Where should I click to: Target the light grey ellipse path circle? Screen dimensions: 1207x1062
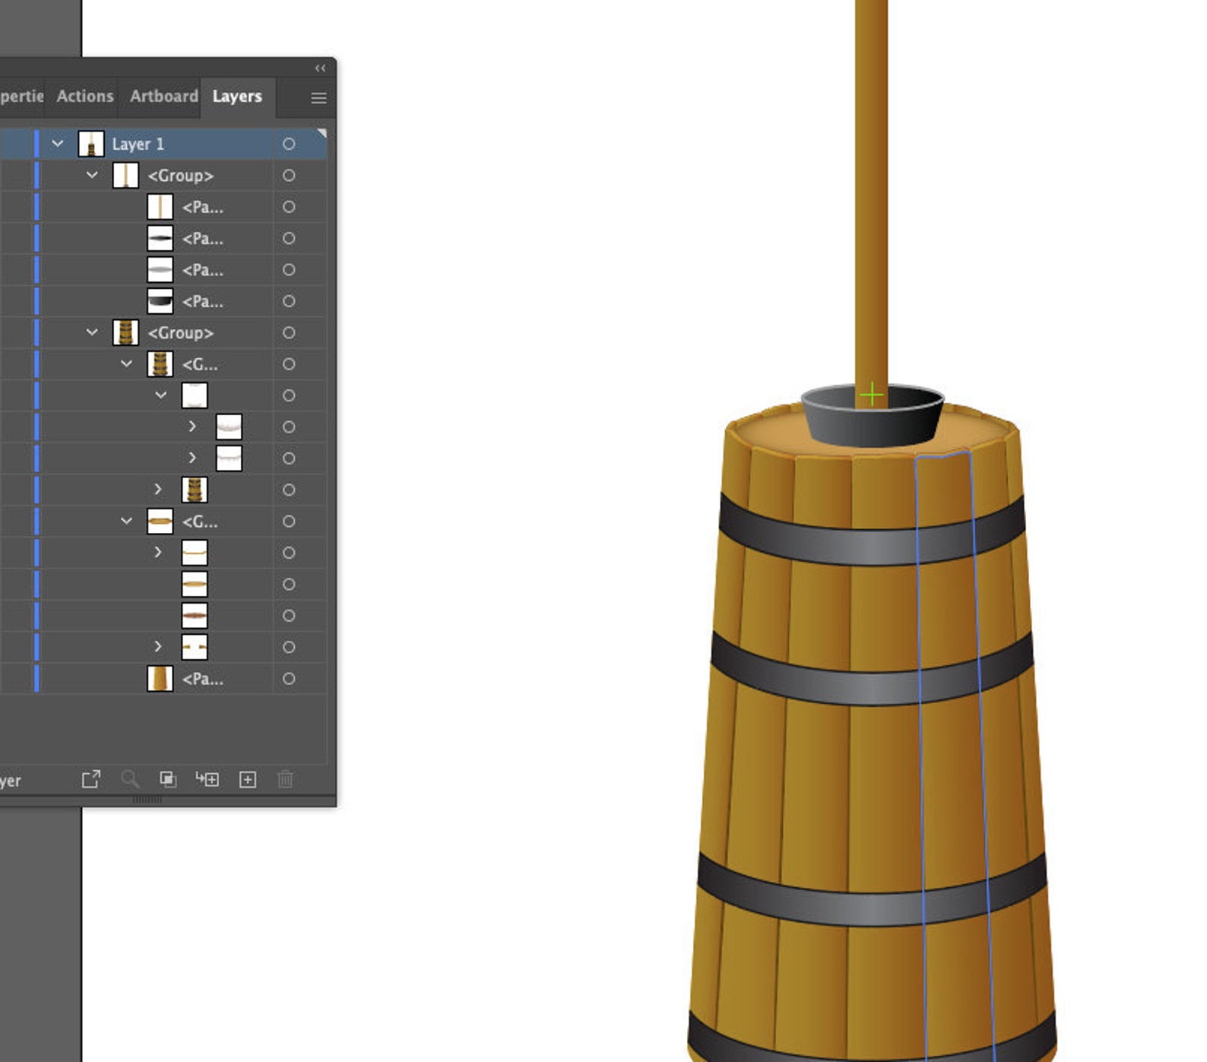pos(289,270)
